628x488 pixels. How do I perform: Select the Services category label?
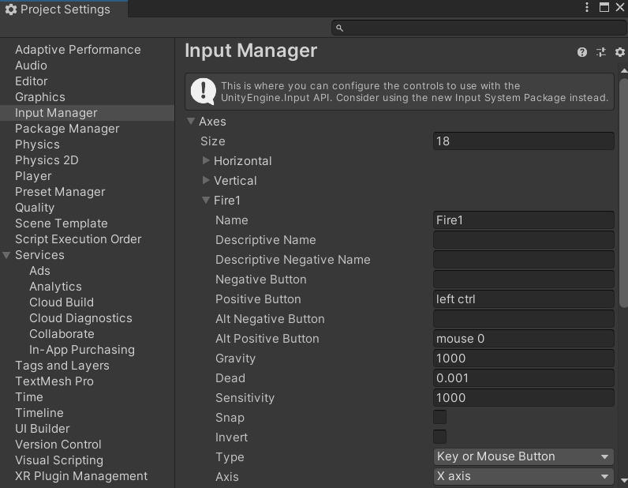[x=39, y=255]
